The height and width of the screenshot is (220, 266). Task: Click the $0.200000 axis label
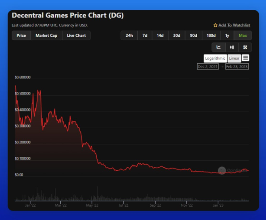click(23, 142)
